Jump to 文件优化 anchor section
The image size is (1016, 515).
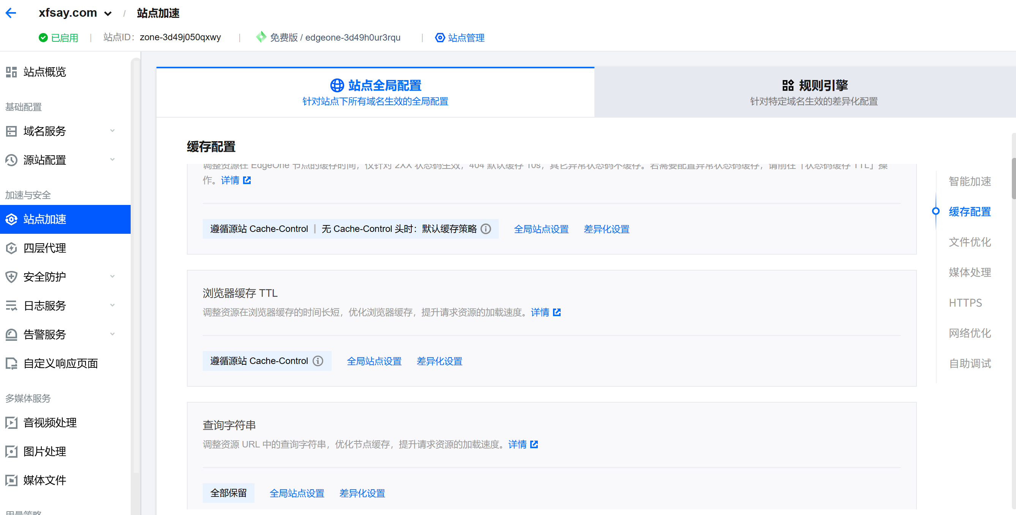969,242
